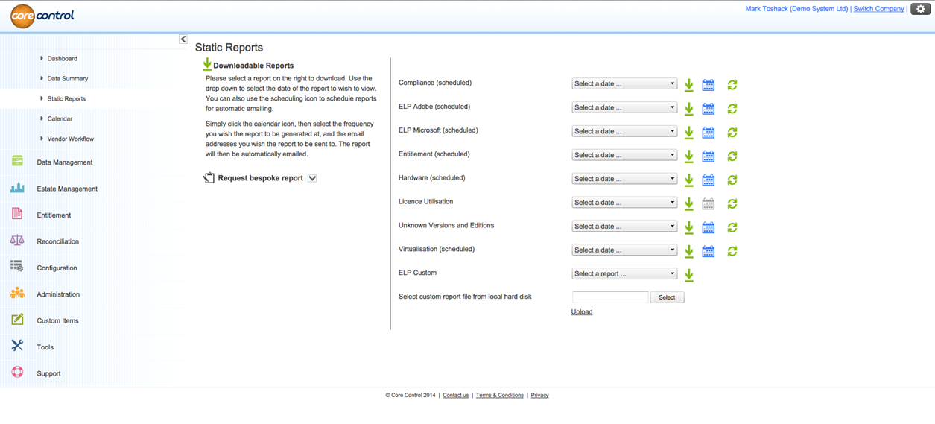
Task: Click the Entitlement report calendar icon
Action: click(x=709, y=156)
